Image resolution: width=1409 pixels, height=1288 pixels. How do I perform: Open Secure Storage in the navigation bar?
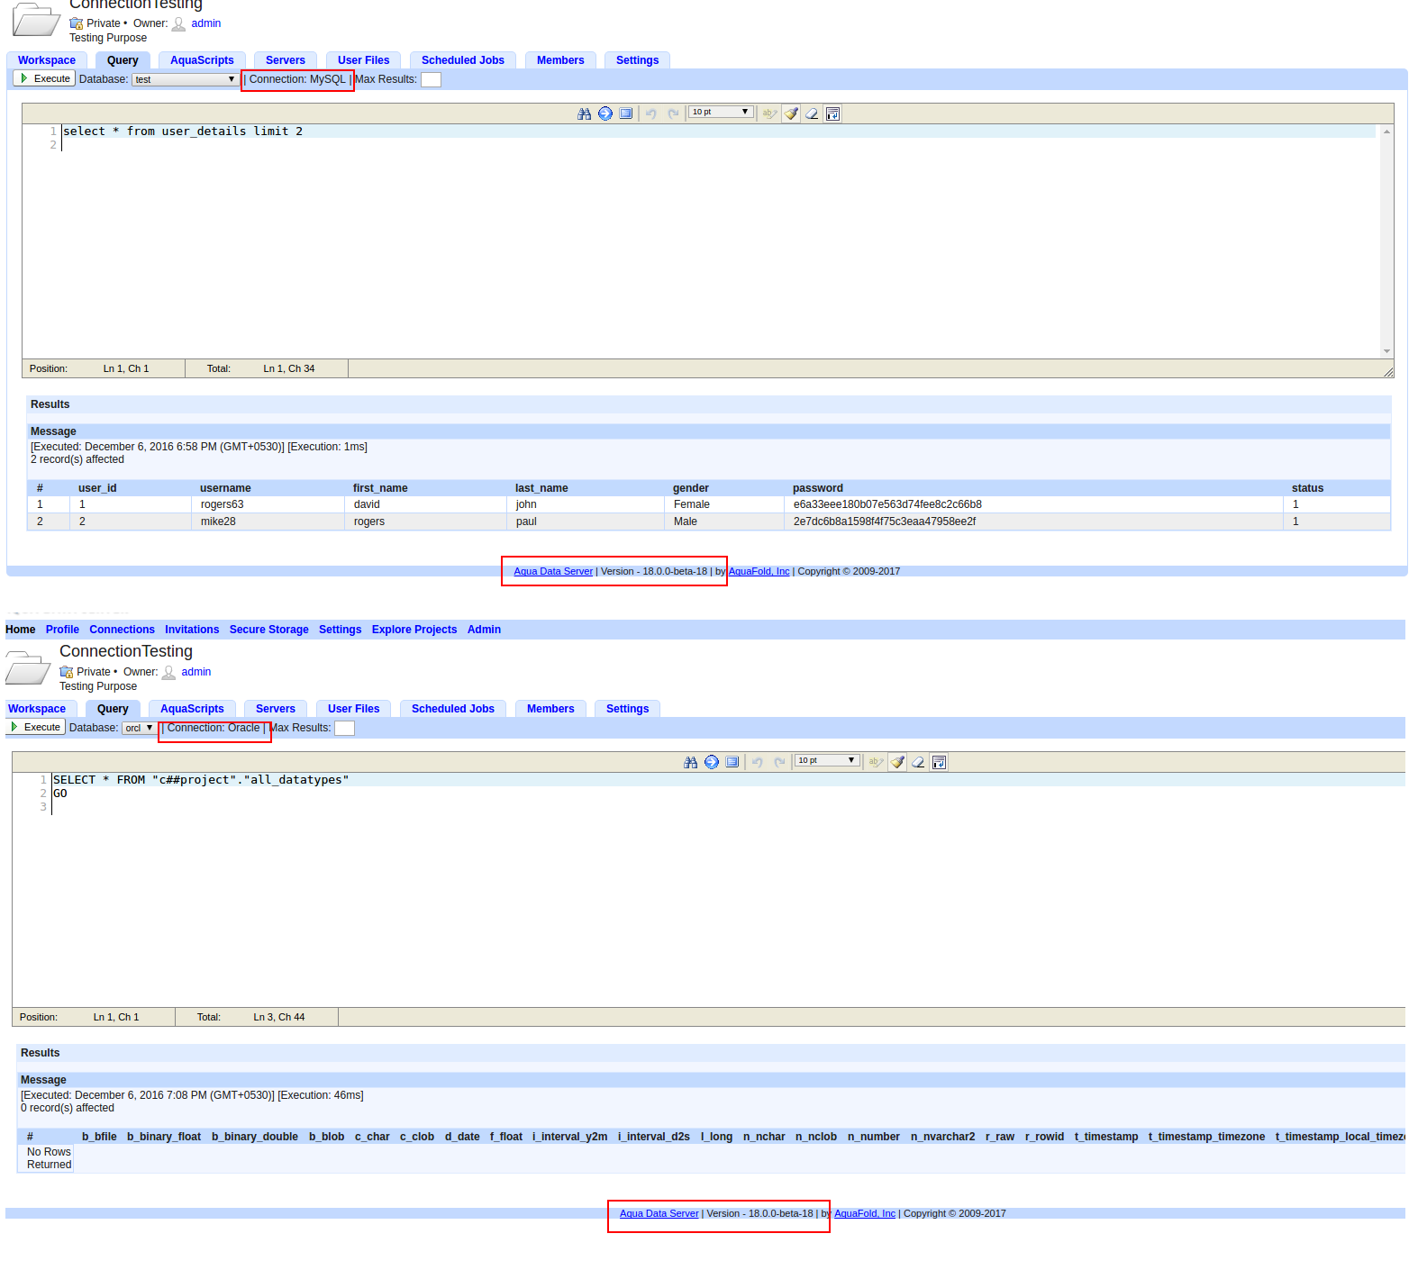(x=269, y=630)
